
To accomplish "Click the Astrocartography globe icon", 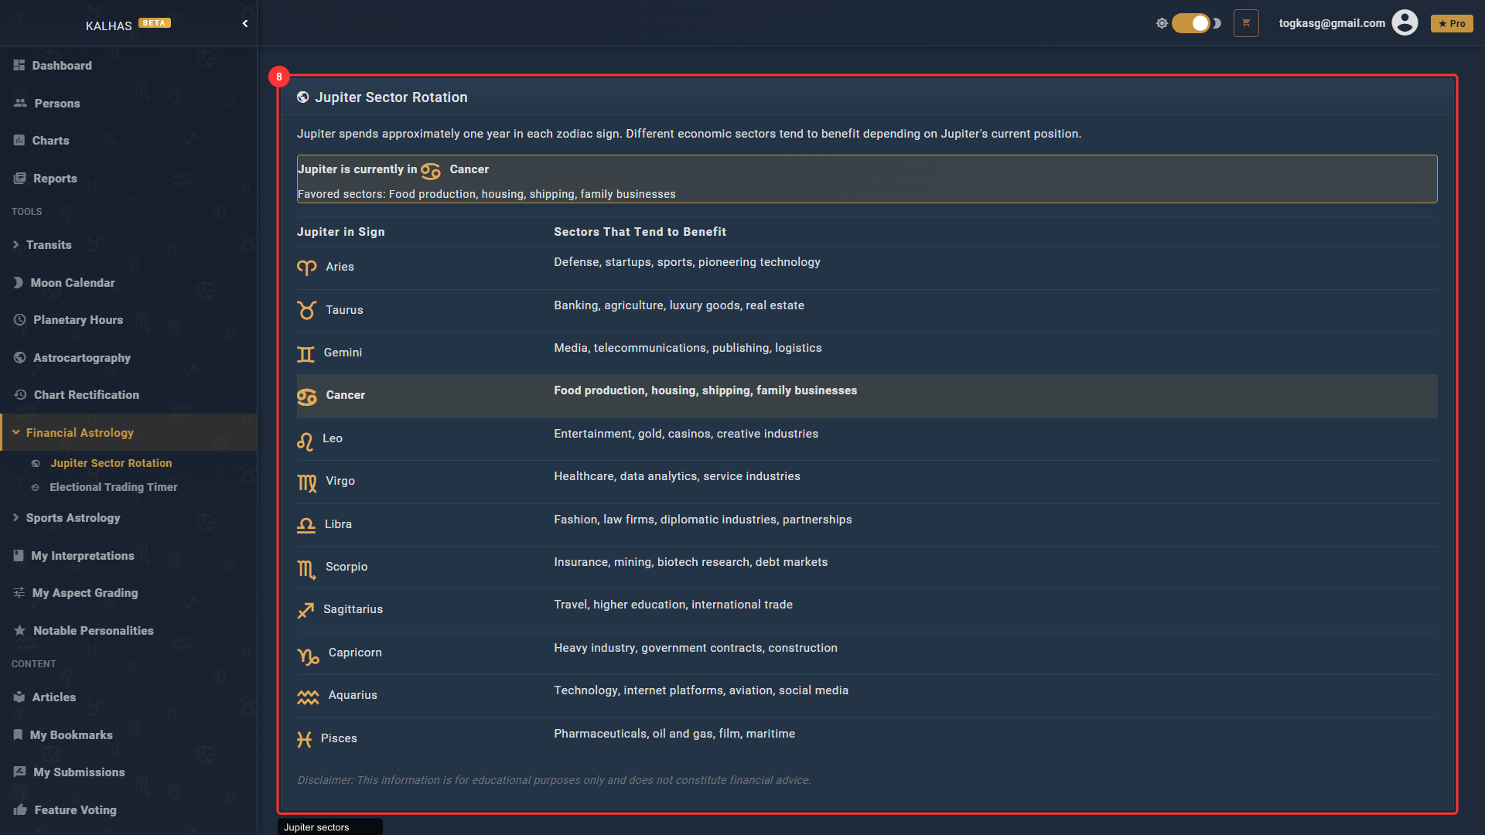I will point(20,358).
